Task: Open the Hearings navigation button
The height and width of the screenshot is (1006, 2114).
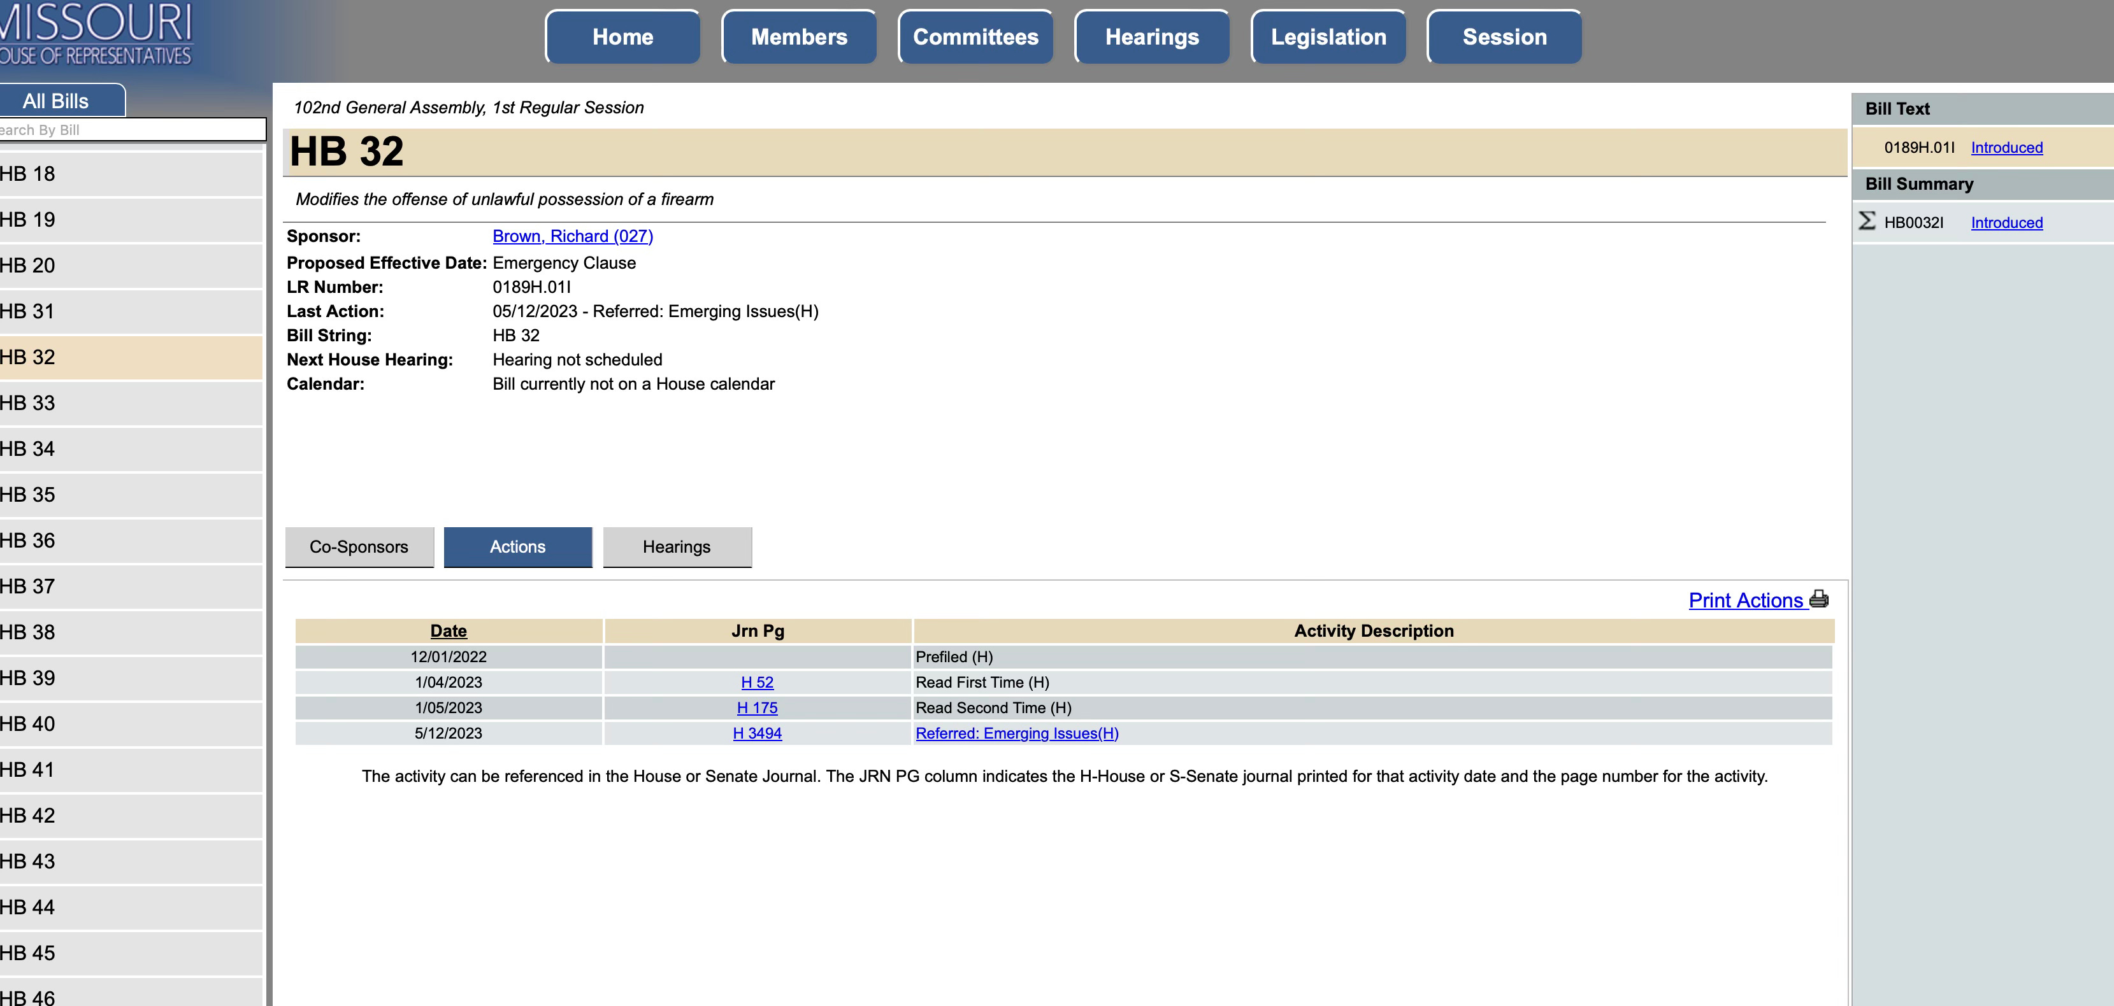Action: click(x=1152, y=37)
